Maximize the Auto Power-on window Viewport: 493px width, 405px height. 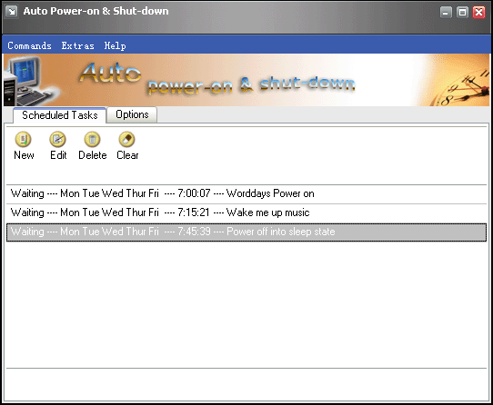(x=462, y=12)
